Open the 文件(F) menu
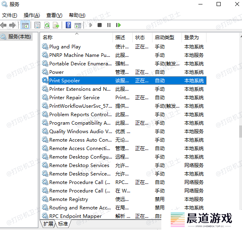Image resolution: width=242 pixels, height=230 pixels. point(9,15)
